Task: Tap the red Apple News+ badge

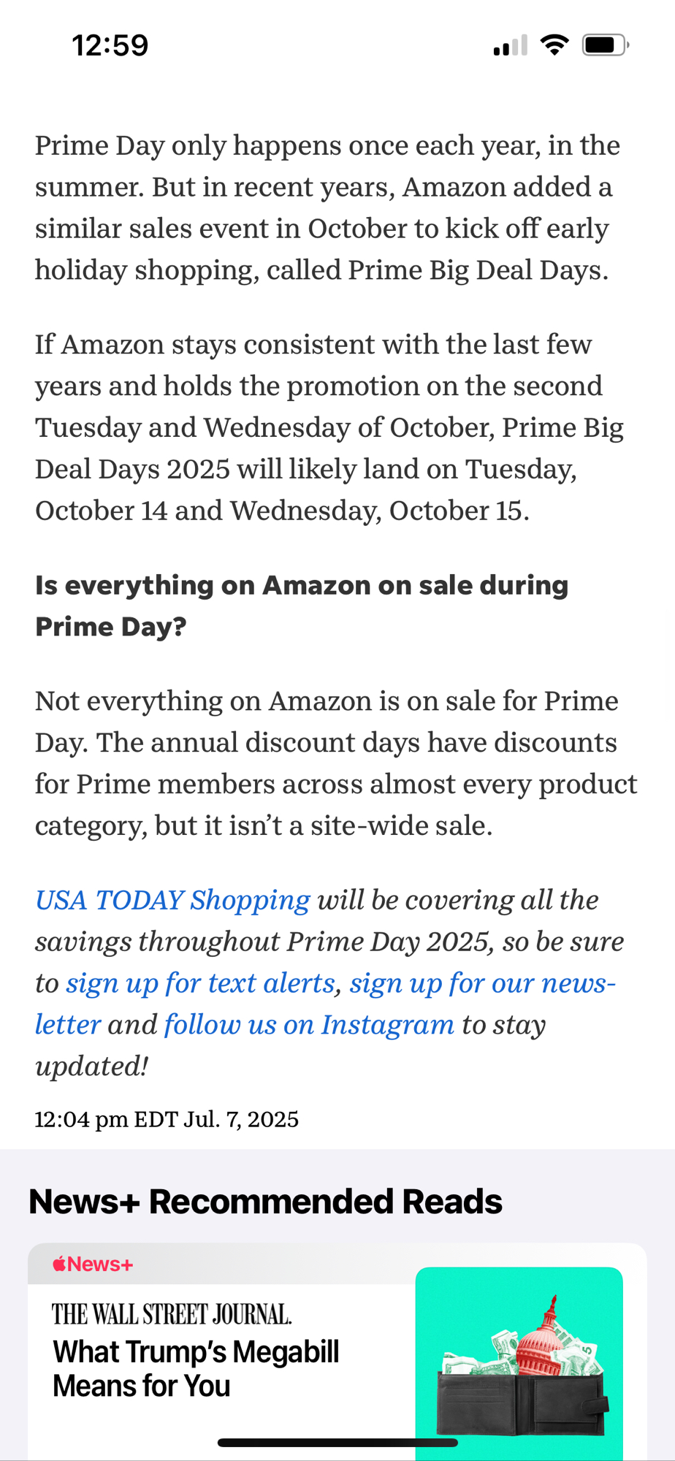Action: pos(93,1264)
